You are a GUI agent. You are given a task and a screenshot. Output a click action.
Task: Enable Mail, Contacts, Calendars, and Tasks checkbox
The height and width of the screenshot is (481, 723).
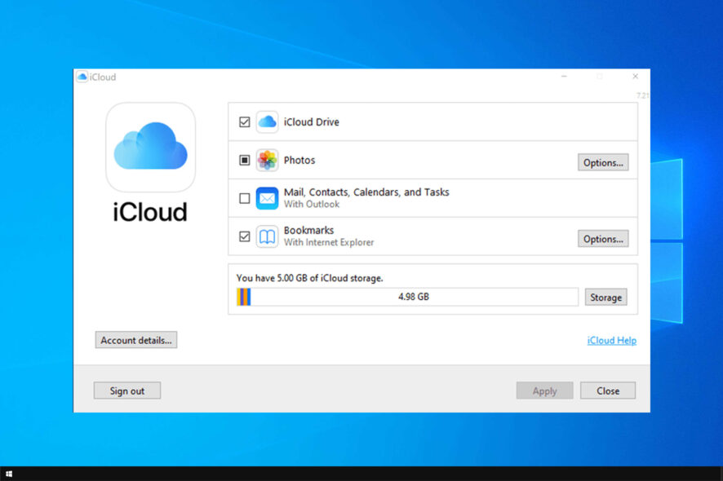tap(244, 199)
